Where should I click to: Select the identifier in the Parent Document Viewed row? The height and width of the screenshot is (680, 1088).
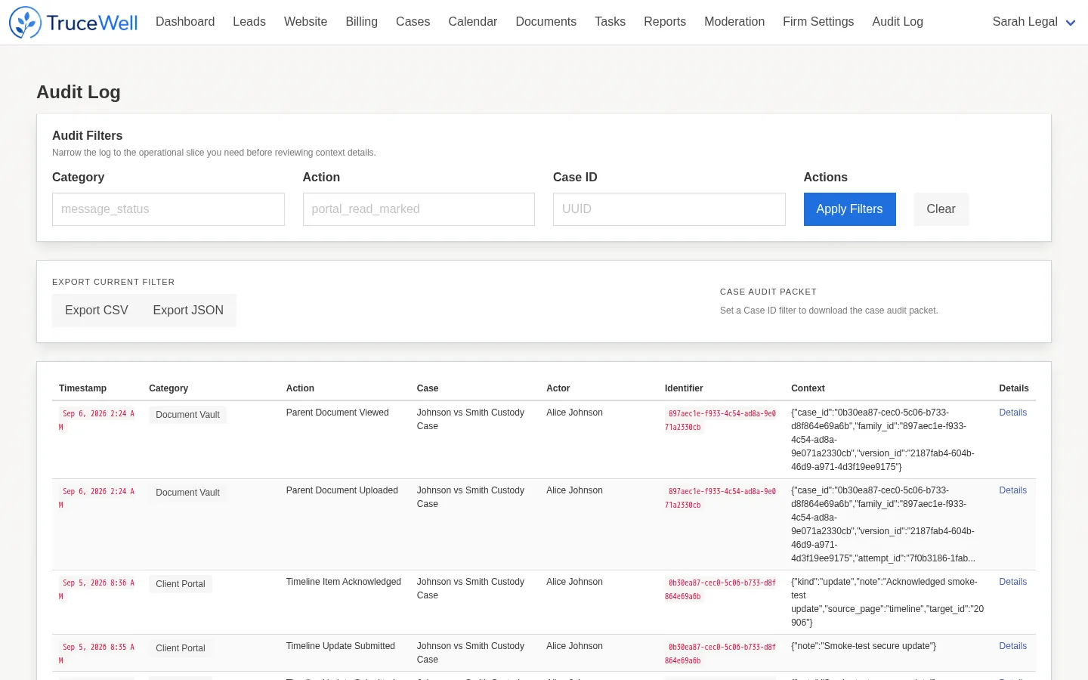click(721, 420)
